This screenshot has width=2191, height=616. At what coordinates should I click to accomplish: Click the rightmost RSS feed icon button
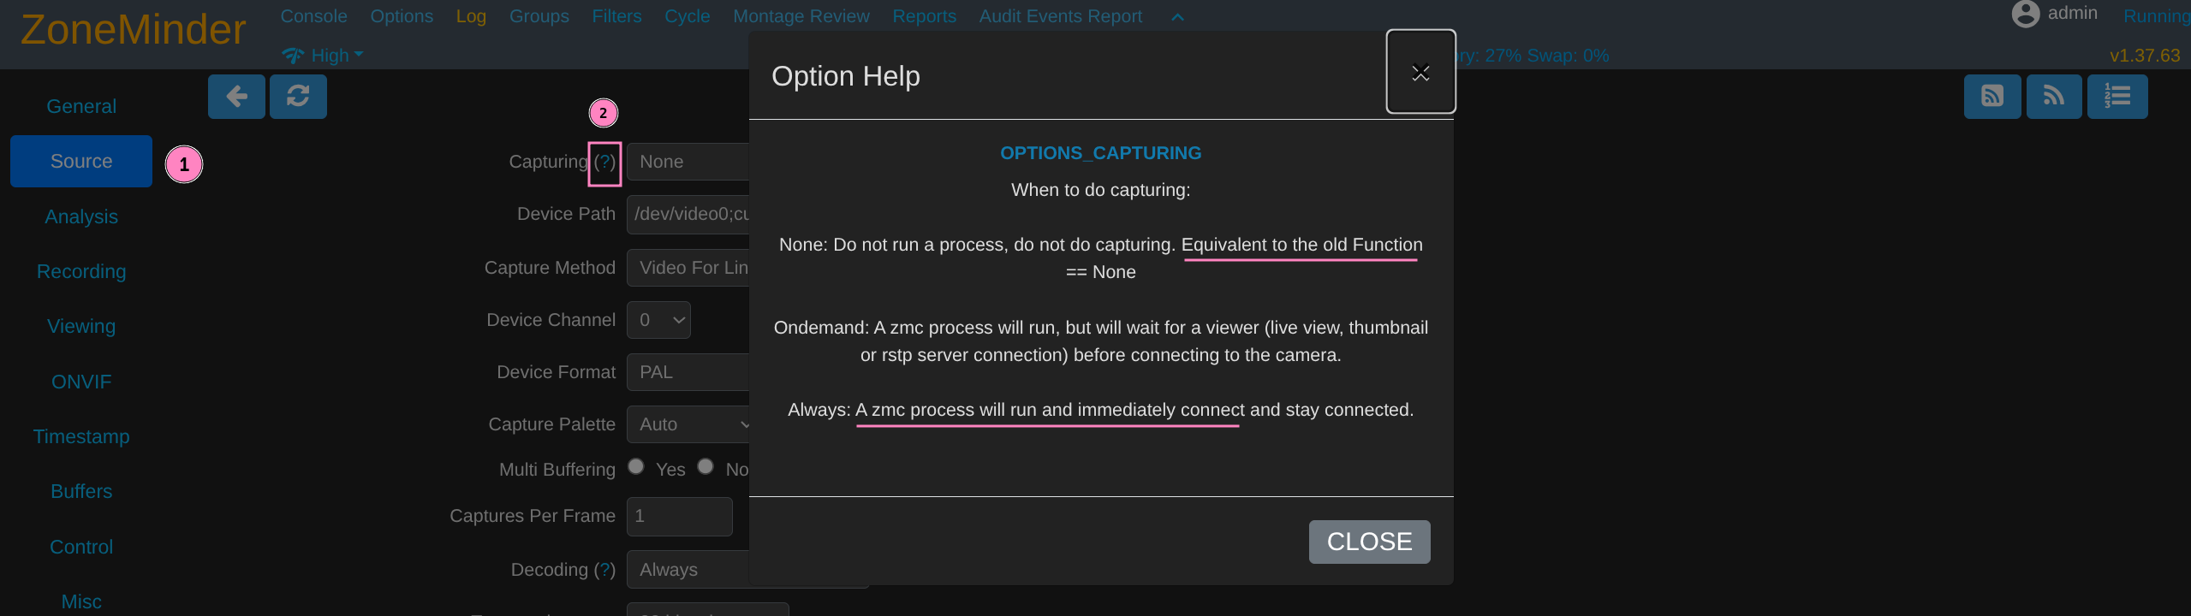click(x=2053, y=97)
